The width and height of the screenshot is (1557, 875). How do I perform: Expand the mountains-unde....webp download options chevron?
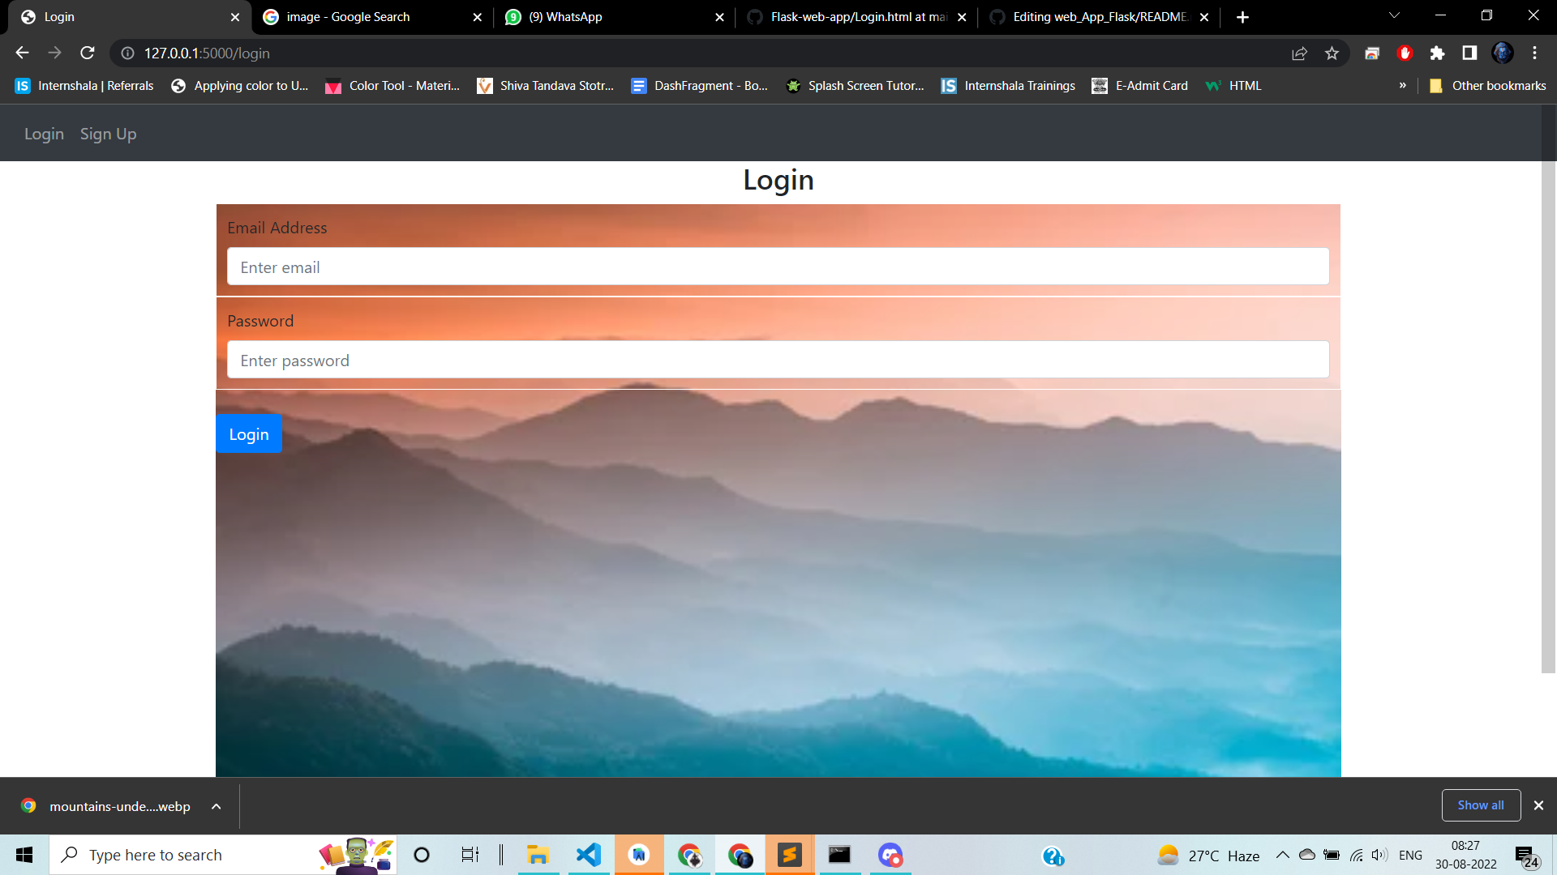tap(215, 805)
